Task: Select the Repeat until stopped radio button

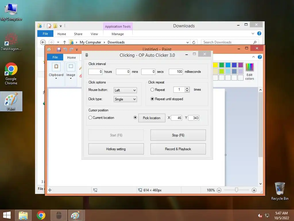Action: point(152,99)
